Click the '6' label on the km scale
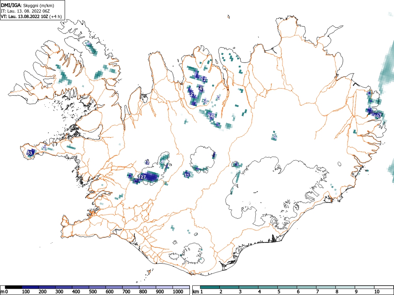Viewport: 394px width, 295px height. [298, 292]
